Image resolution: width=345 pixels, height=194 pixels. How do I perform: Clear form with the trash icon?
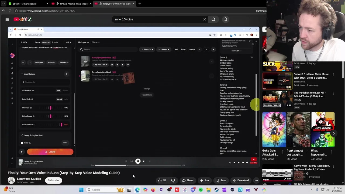pyautogui.click(x=22, y=152)
